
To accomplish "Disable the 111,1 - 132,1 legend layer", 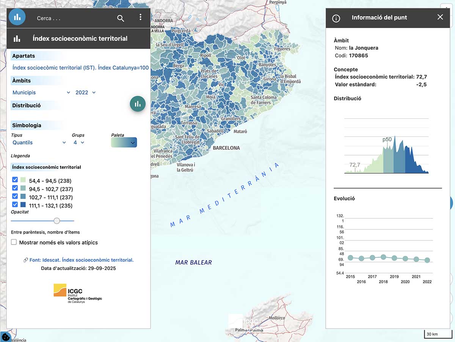I will click(15, 205).
